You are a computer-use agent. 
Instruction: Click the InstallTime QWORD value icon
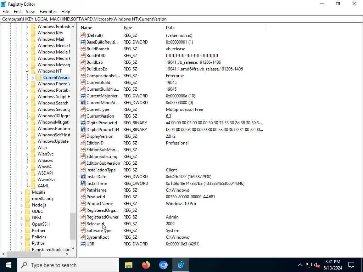83,183
